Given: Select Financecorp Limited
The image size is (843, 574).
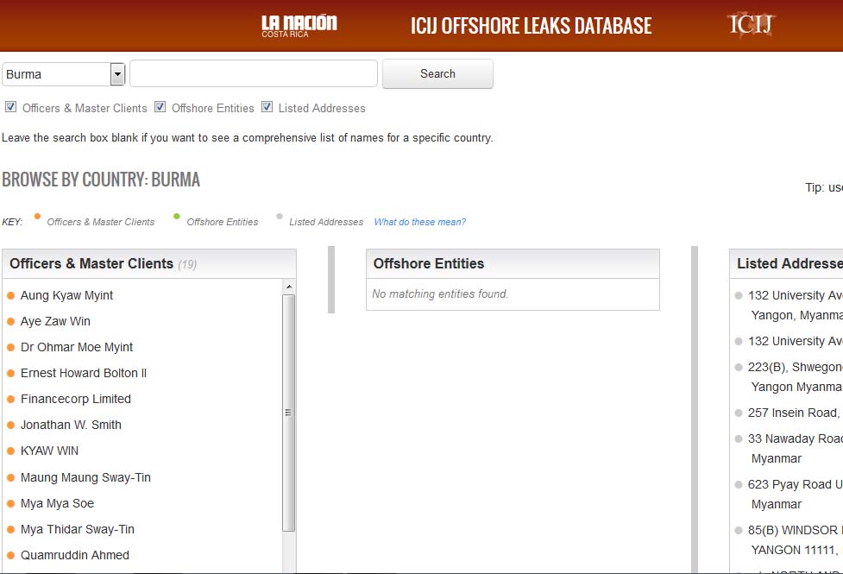Looking at the screenshot, I should coord(76,399).
